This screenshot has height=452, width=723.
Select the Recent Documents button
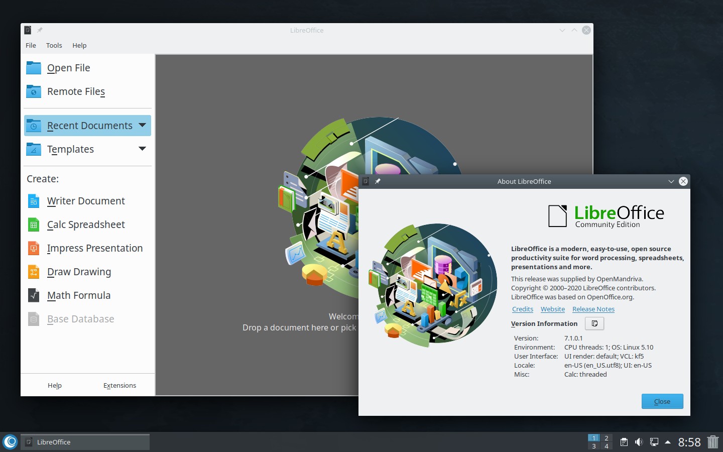tap(87, 126)
